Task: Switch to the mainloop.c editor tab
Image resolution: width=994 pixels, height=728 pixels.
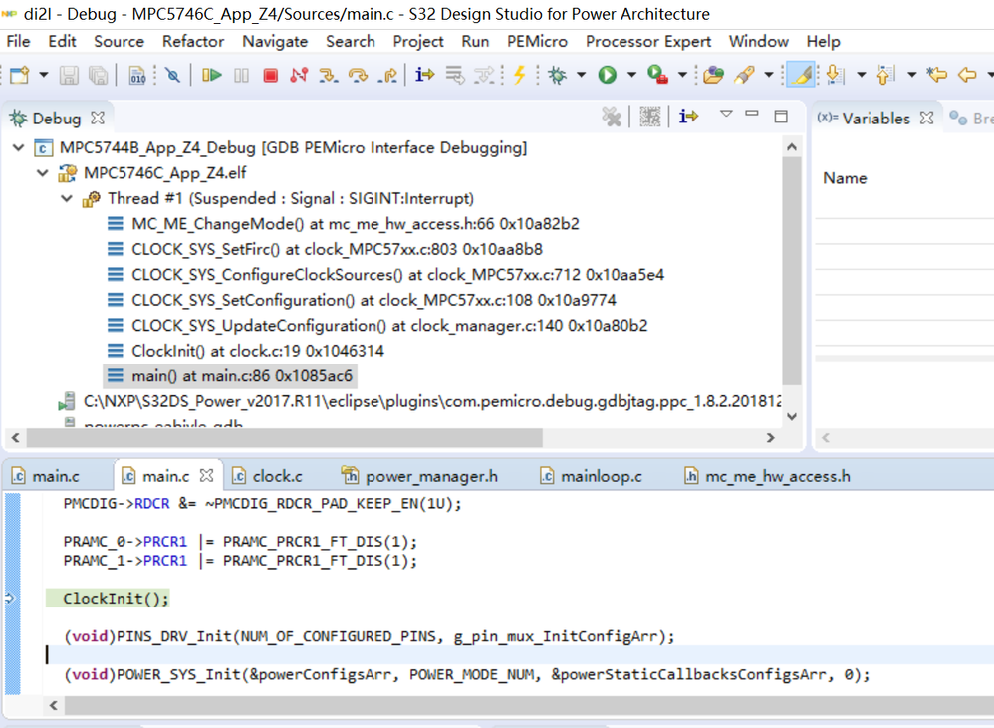Action: pos(591,476)
